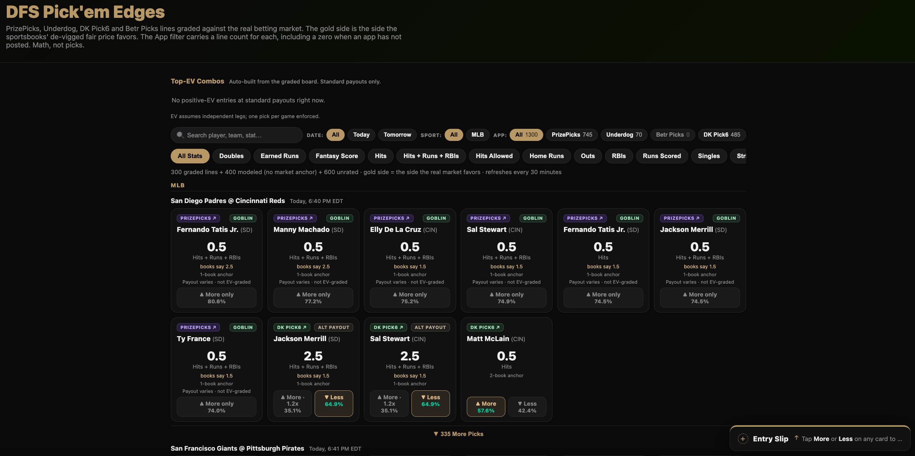Pick More 1.2x on Sal Stewart 2.5 card
This screenshot has height=456, width=915.
389,403
